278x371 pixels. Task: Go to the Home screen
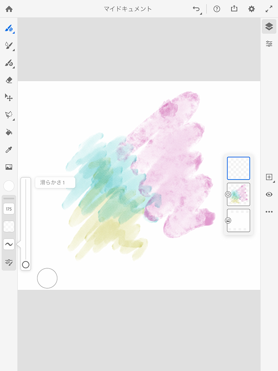(x=9, y=9)
